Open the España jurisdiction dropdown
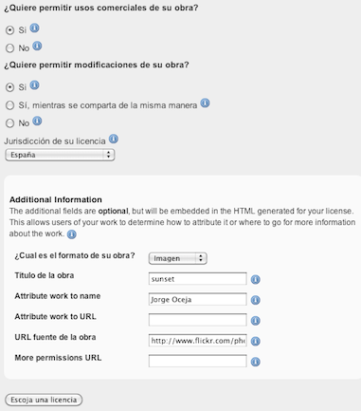Screen dimensions: 361x411 [x=60, y=155]
